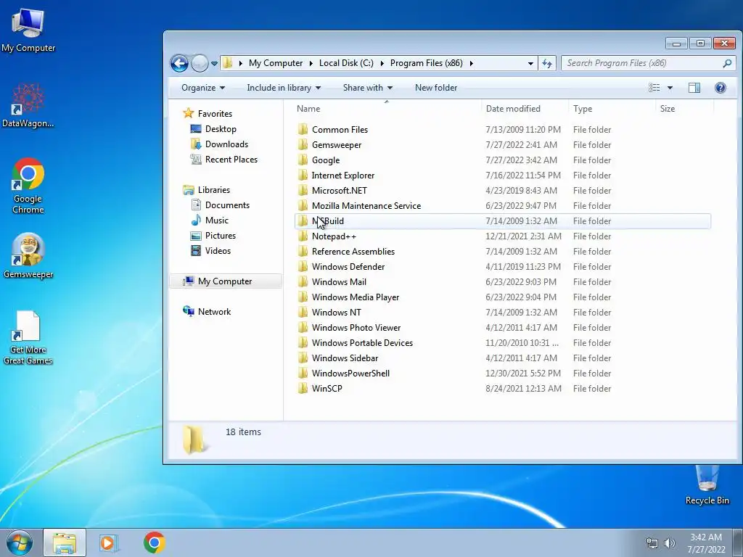Image resolution: width=743 pixels, height=557 pixels.
Task: Open Windows Media Player from the taskbar
Action: 109,542
